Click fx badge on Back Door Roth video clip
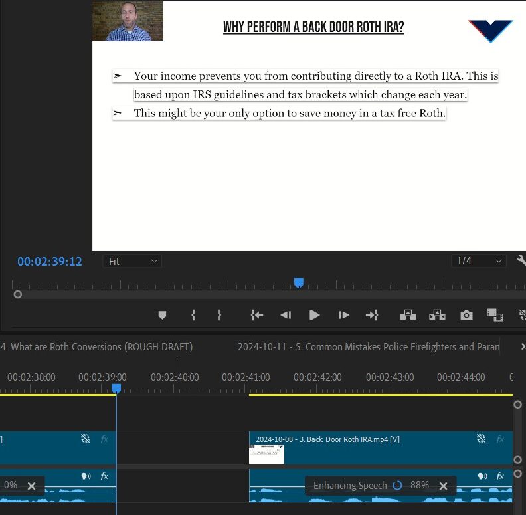The width and height of the screenshot is (526, 515). coord(500,439)
